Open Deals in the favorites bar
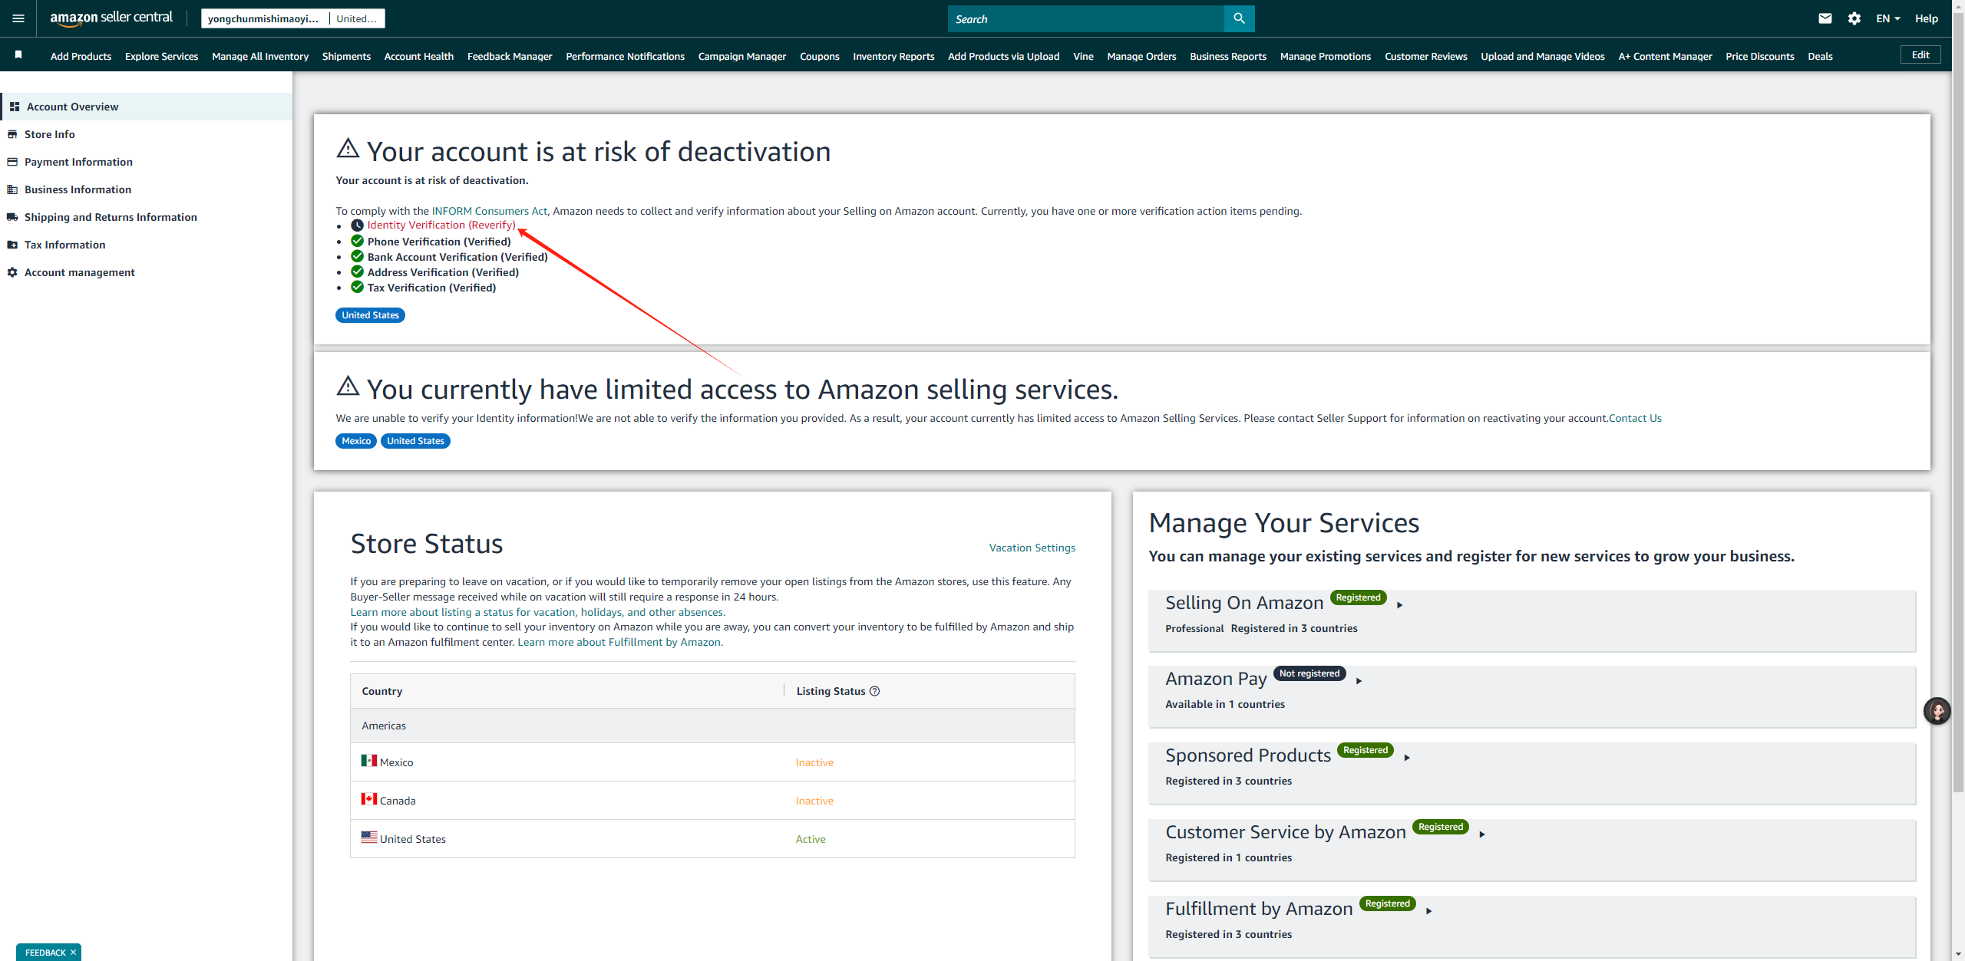Image resolution: width=1965 pixels, height=961 pixels. point(1820,56)
